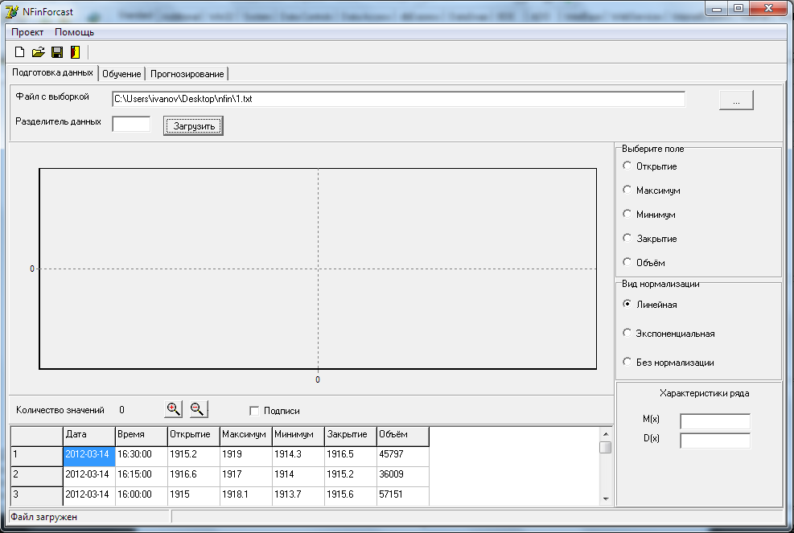Select the Закрытие column header in the table
Image resolution: width=794 pixels, height=533 pixels.
(x=351, y=435)
